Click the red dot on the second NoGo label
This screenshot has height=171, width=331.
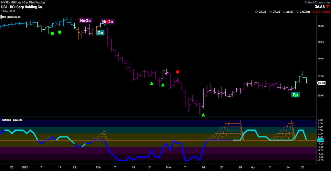[x=107, y=22]
